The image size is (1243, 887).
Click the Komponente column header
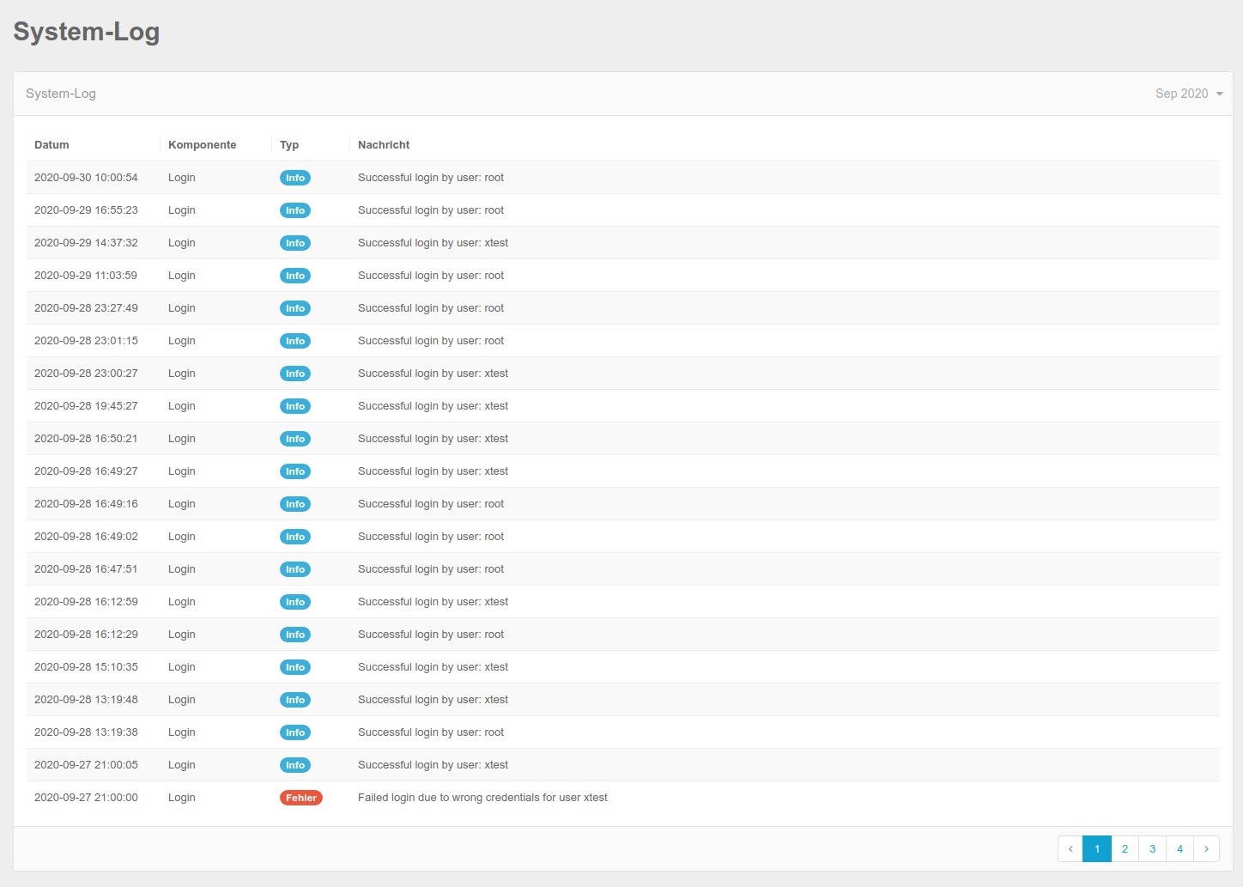tap(202, 144)
